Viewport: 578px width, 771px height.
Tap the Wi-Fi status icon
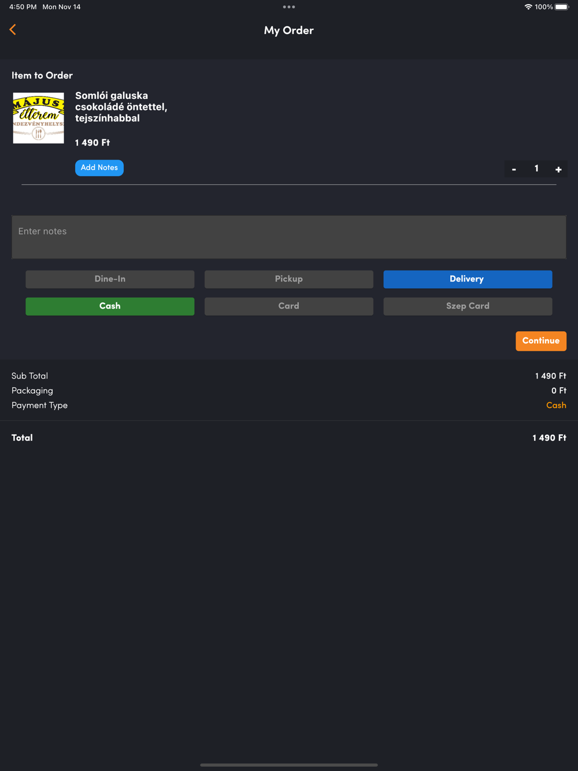528,7
